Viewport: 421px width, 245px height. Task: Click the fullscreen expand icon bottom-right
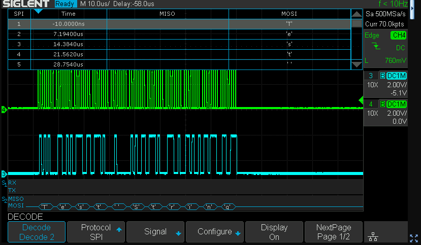[x=413, y=237]
